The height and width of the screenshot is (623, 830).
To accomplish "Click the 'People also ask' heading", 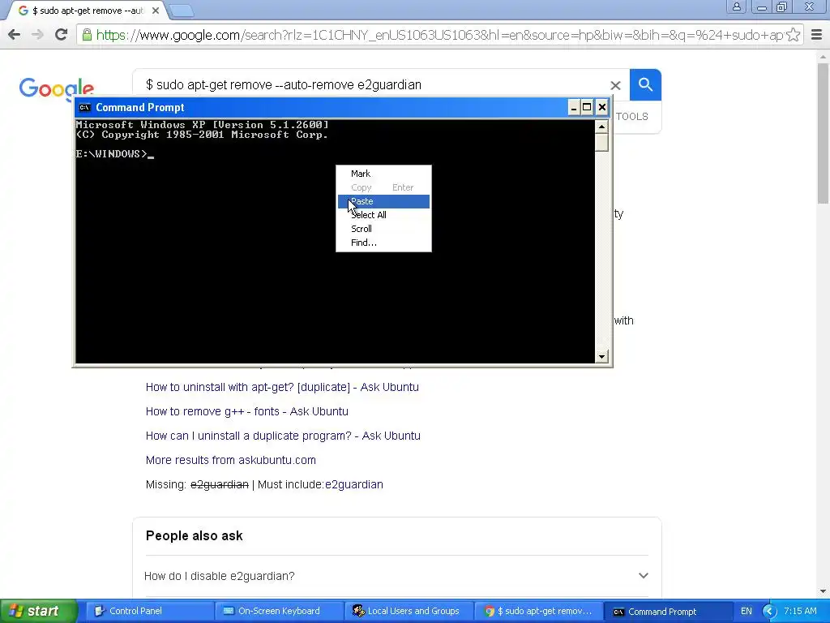I will 195,536.
